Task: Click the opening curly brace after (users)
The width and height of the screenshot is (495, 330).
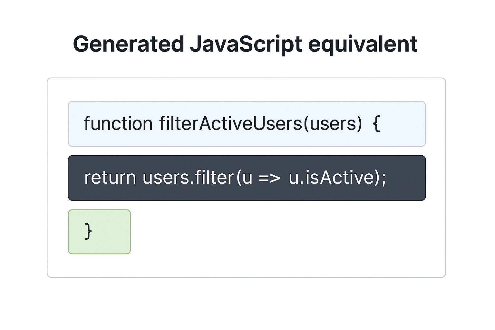Action: point(376,124)
